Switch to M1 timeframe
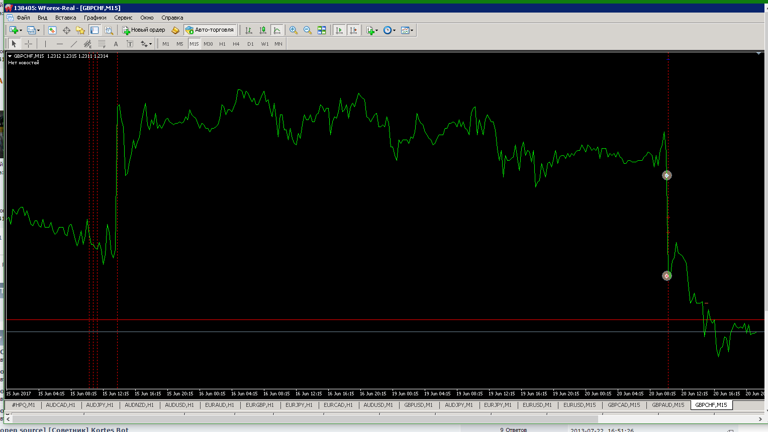This screenshot has height=432, width=768. tap(166, 44)
